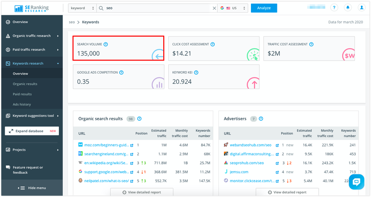Clear the seo search field with X
This screenshot has height=197, width=371.
coord(214,8)
